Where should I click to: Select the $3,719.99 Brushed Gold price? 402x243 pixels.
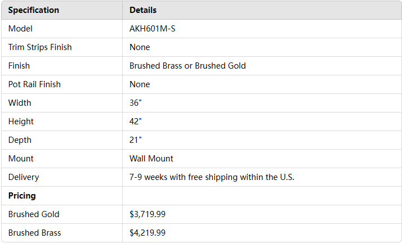pos(148,214)
